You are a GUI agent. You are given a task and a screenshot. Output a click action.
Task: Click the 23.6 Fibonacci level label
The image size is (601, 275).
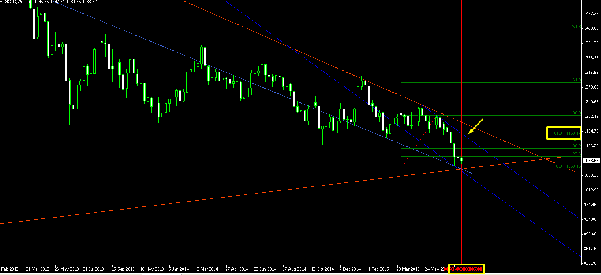click(576, 154)
